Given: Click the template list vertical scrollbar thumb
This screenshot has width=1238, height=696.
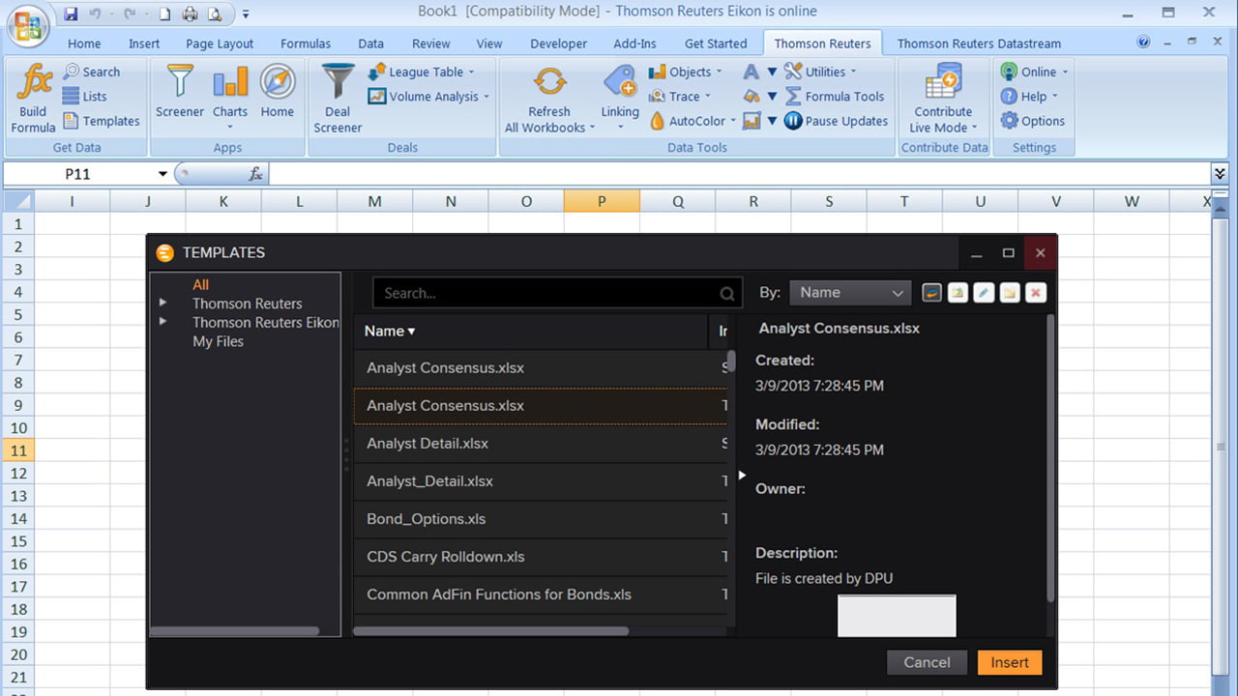Looking at the screenshot, I should [x=731, y=361].
